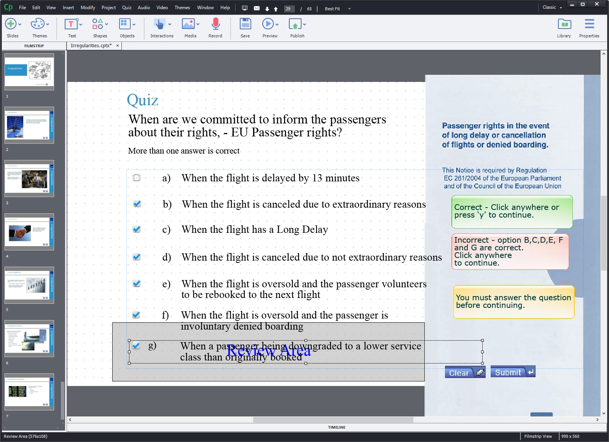
Task: Close the Irregularities.cptx tab
Action: tap(118, 46)
